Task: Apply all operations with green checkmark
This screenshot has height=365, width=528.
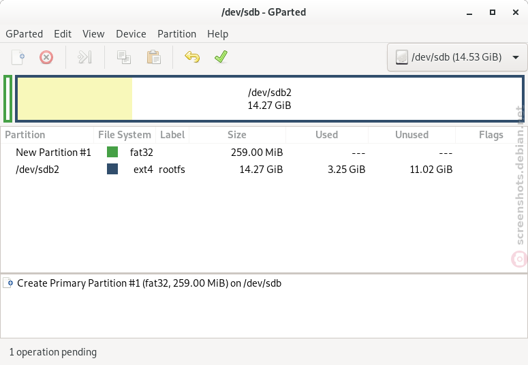Action: (221, 57)
